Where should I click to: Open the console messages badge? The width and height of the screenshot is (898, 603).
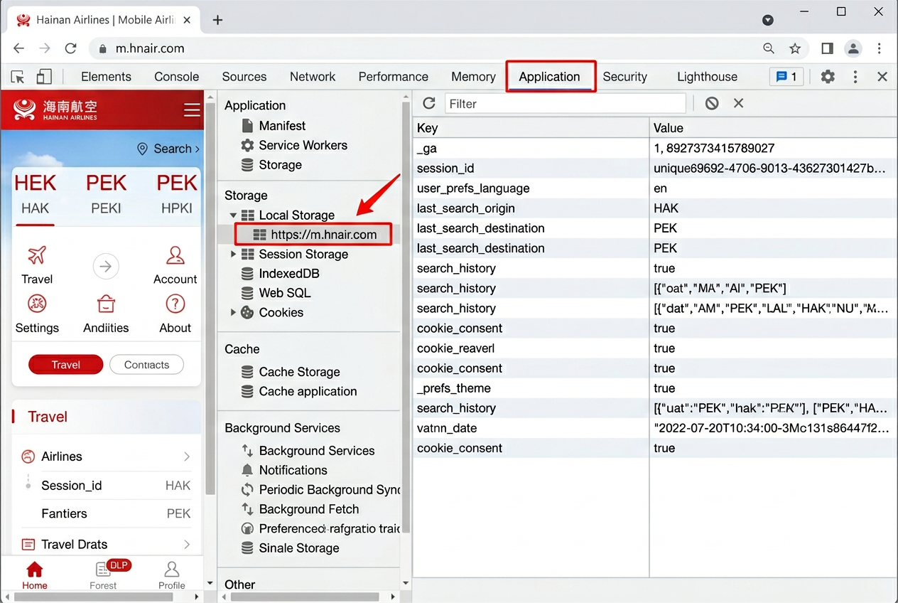[x=786, y=77]
